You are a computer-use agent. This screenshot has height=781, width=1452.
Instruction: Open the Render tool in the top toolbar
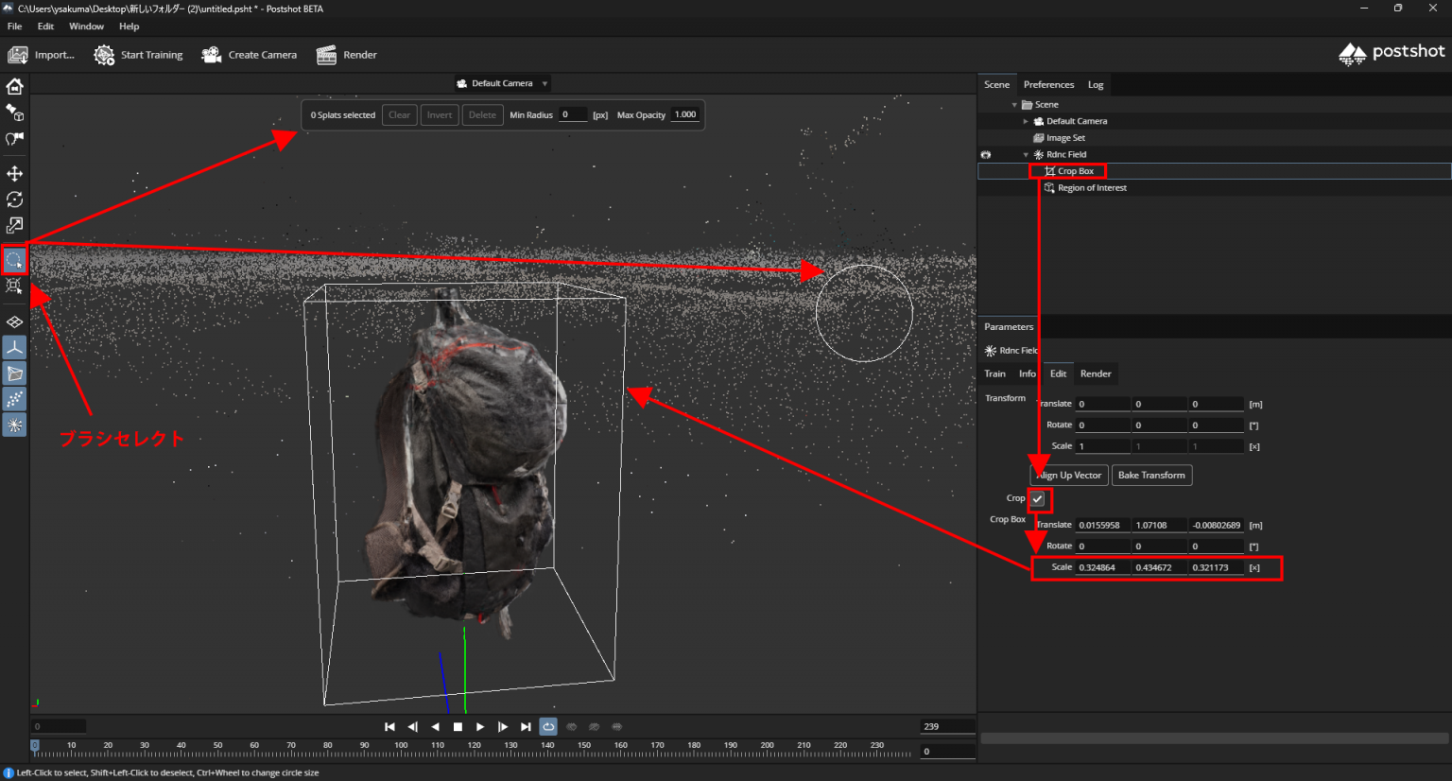pos(347,54)
